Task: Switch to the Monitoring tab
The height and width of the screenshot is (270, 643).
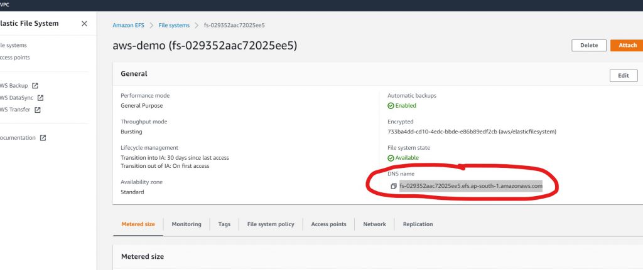Action: coord(186,224)
